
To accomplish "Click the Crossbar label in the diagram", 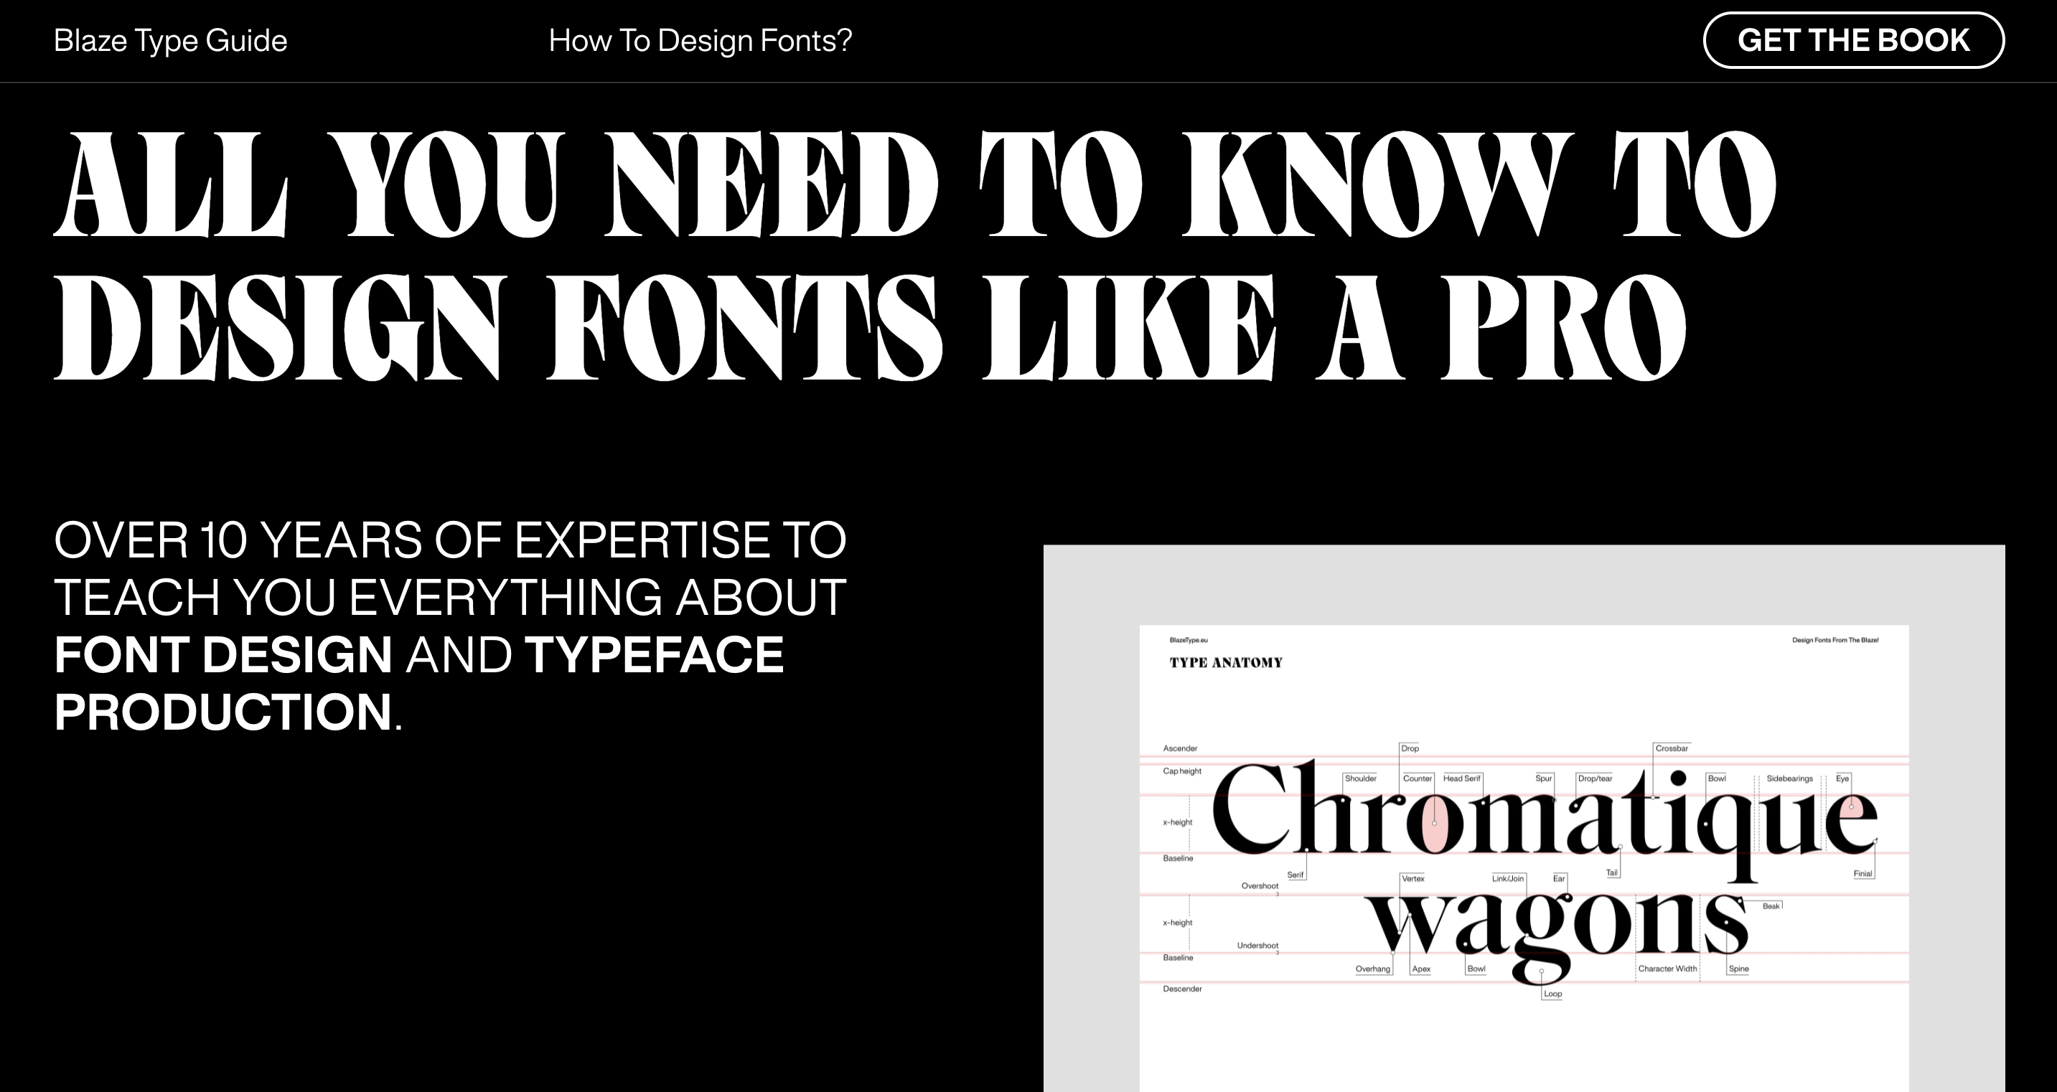I will (1672, 749).
